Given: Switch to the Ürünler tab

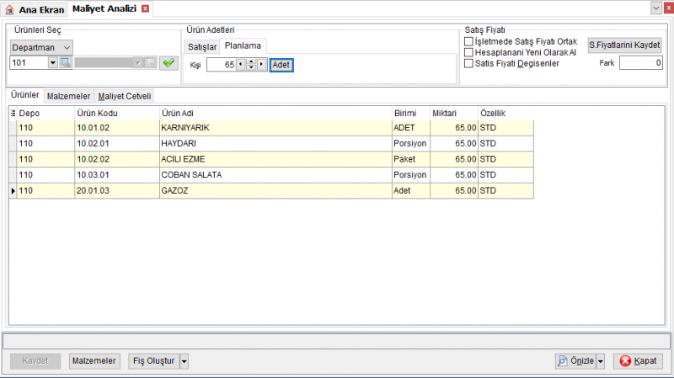Looking at the screenshot, I should tap(25, 95).
